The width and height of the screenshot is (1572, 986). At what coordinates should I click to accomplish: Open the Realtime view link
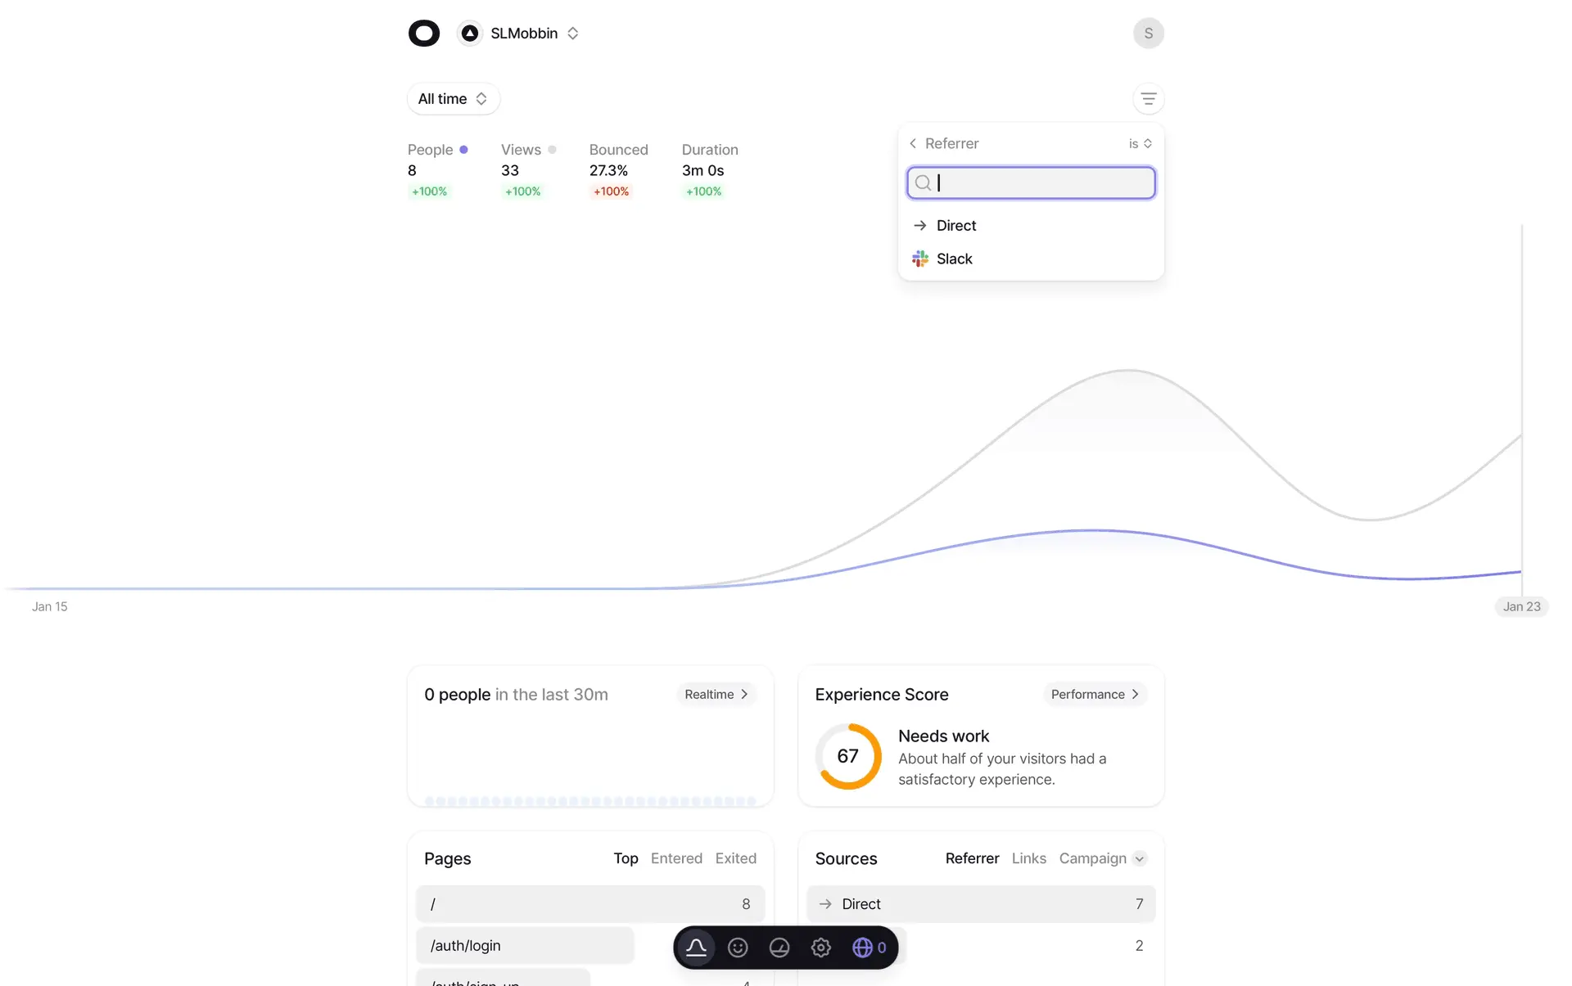click(x=716, y=694)
